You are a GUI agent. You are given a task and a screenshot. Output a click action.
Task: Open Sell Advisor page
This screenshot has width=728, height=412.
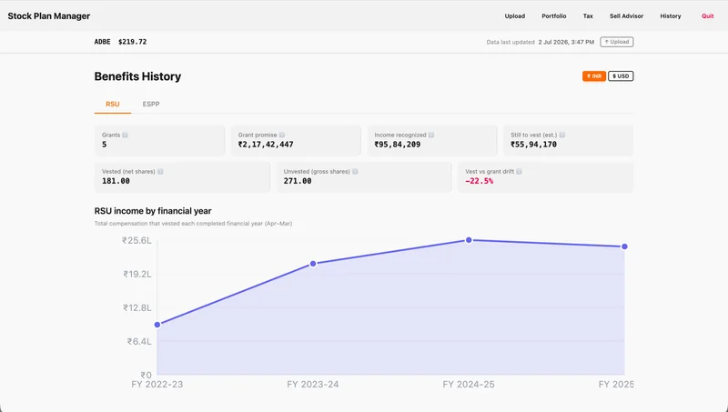(x=626, y=15)
